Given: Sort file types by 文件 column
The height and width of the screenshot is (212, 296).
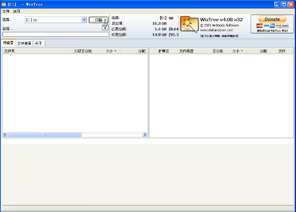Looking at the screenshot, I should click(279, 51).
